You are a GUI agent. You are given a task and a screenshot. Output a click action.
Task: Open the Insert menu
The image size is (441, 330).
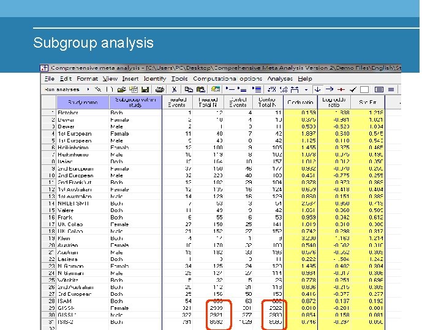click(x=130, y=79)
